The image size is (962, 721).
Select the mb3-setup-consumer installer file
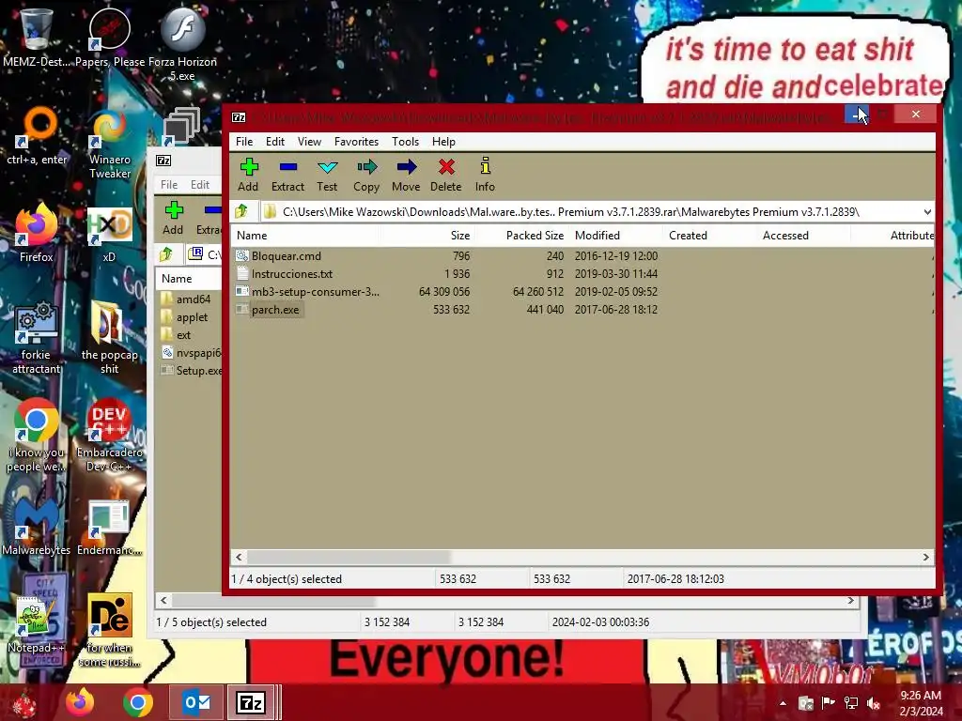click(x=316, y=292)
